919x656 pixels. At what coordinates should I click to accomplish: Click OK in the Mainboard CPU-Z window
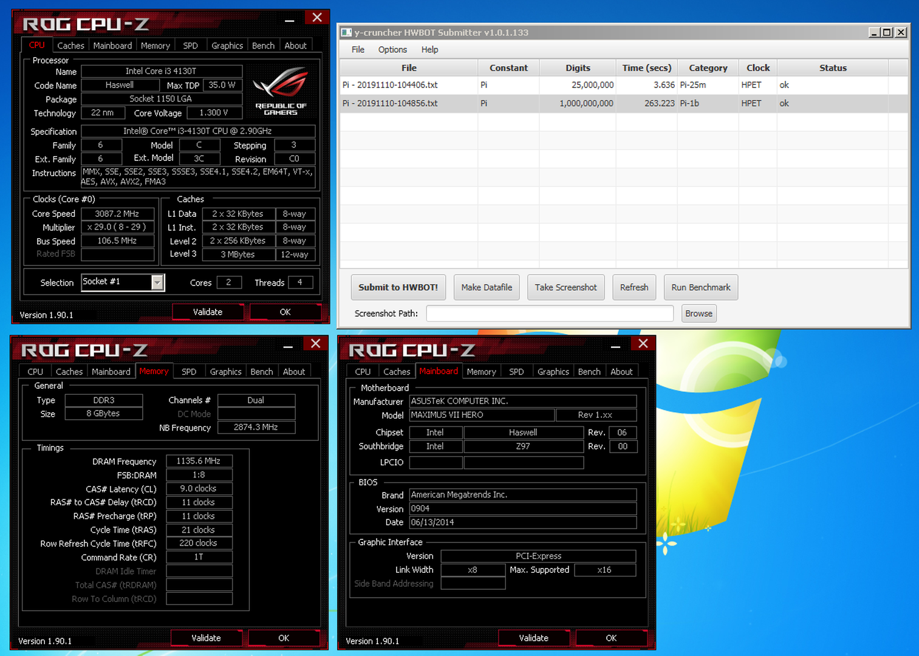point(611,638)
